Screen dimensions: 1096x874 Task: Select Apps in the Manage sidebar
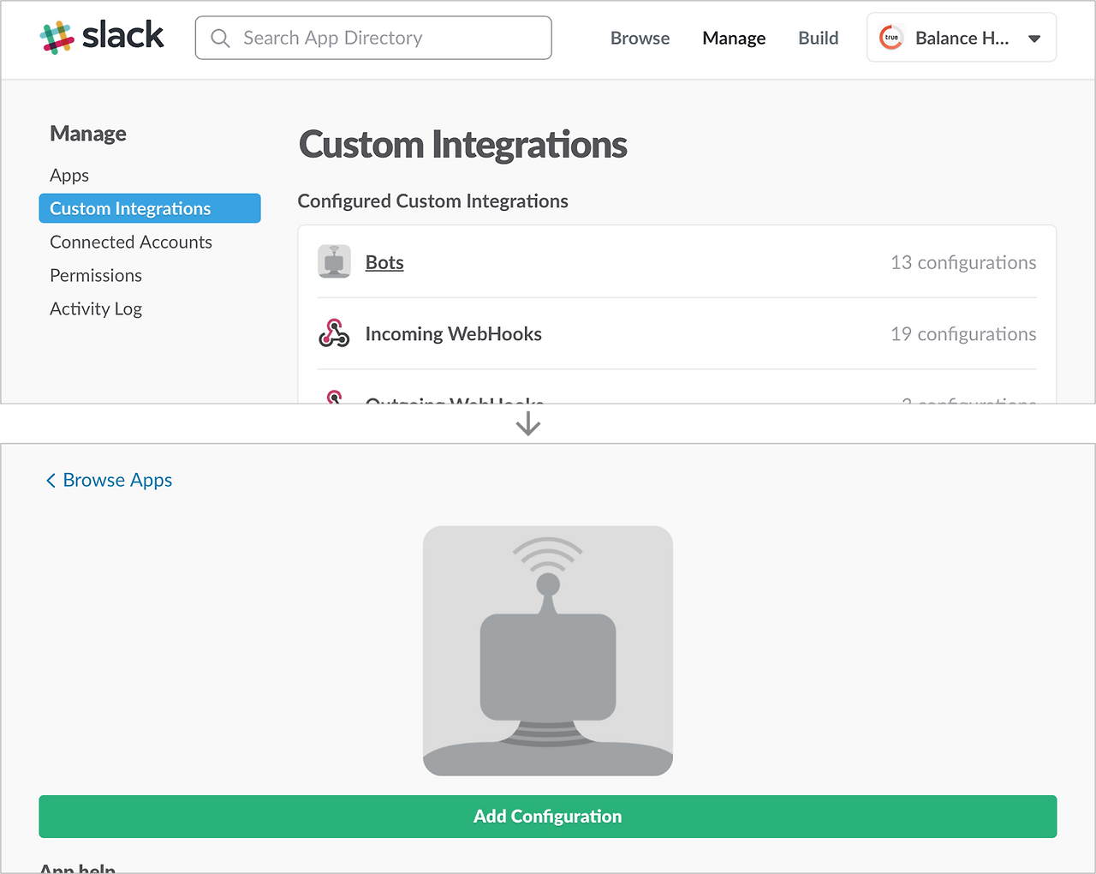pos(69,175)
